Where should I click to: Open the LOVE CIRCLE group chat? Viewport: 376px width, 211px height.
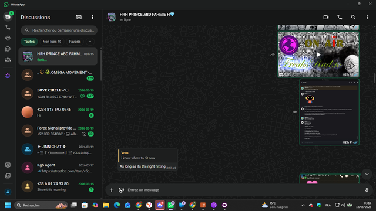[x=58, y=93]
